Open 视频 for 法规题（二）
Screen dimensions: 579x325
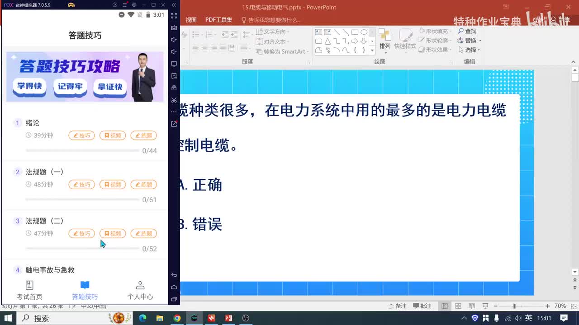point(113,233)
